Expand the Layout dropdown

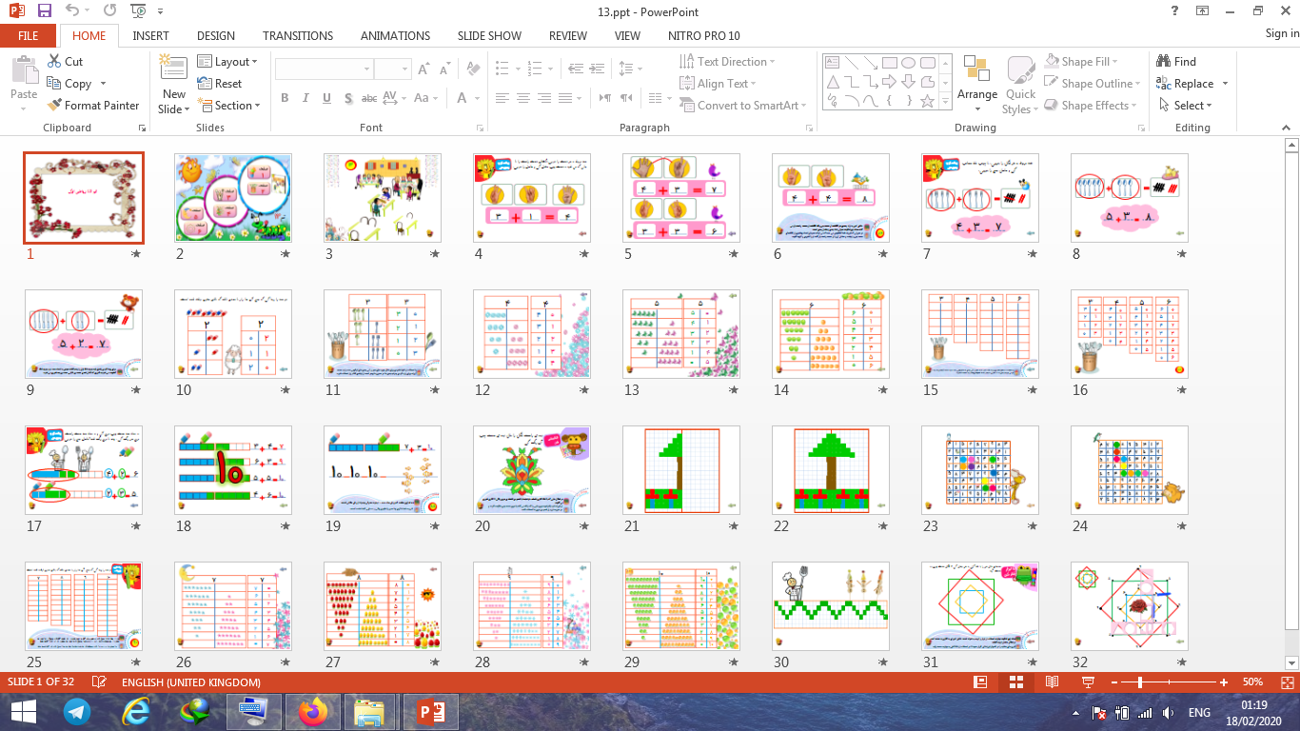228,62
